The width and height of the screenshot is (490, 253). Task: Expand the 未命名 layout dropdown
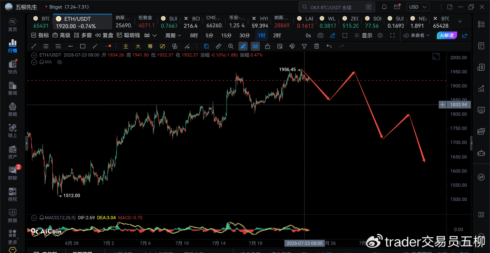(x=416, y=35)
